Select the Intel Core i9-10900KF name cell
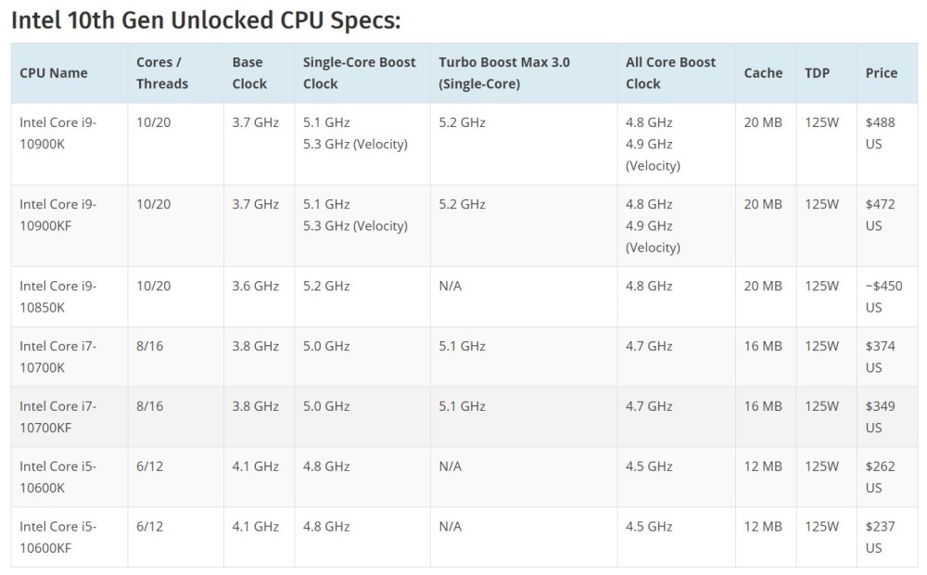This screenshot has height=575, width=927. (x=58, y=214)
